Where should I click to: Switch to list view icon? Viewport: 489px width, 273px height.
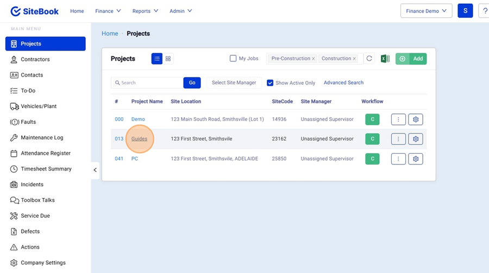pyautogui.click(x=157, y=59)
